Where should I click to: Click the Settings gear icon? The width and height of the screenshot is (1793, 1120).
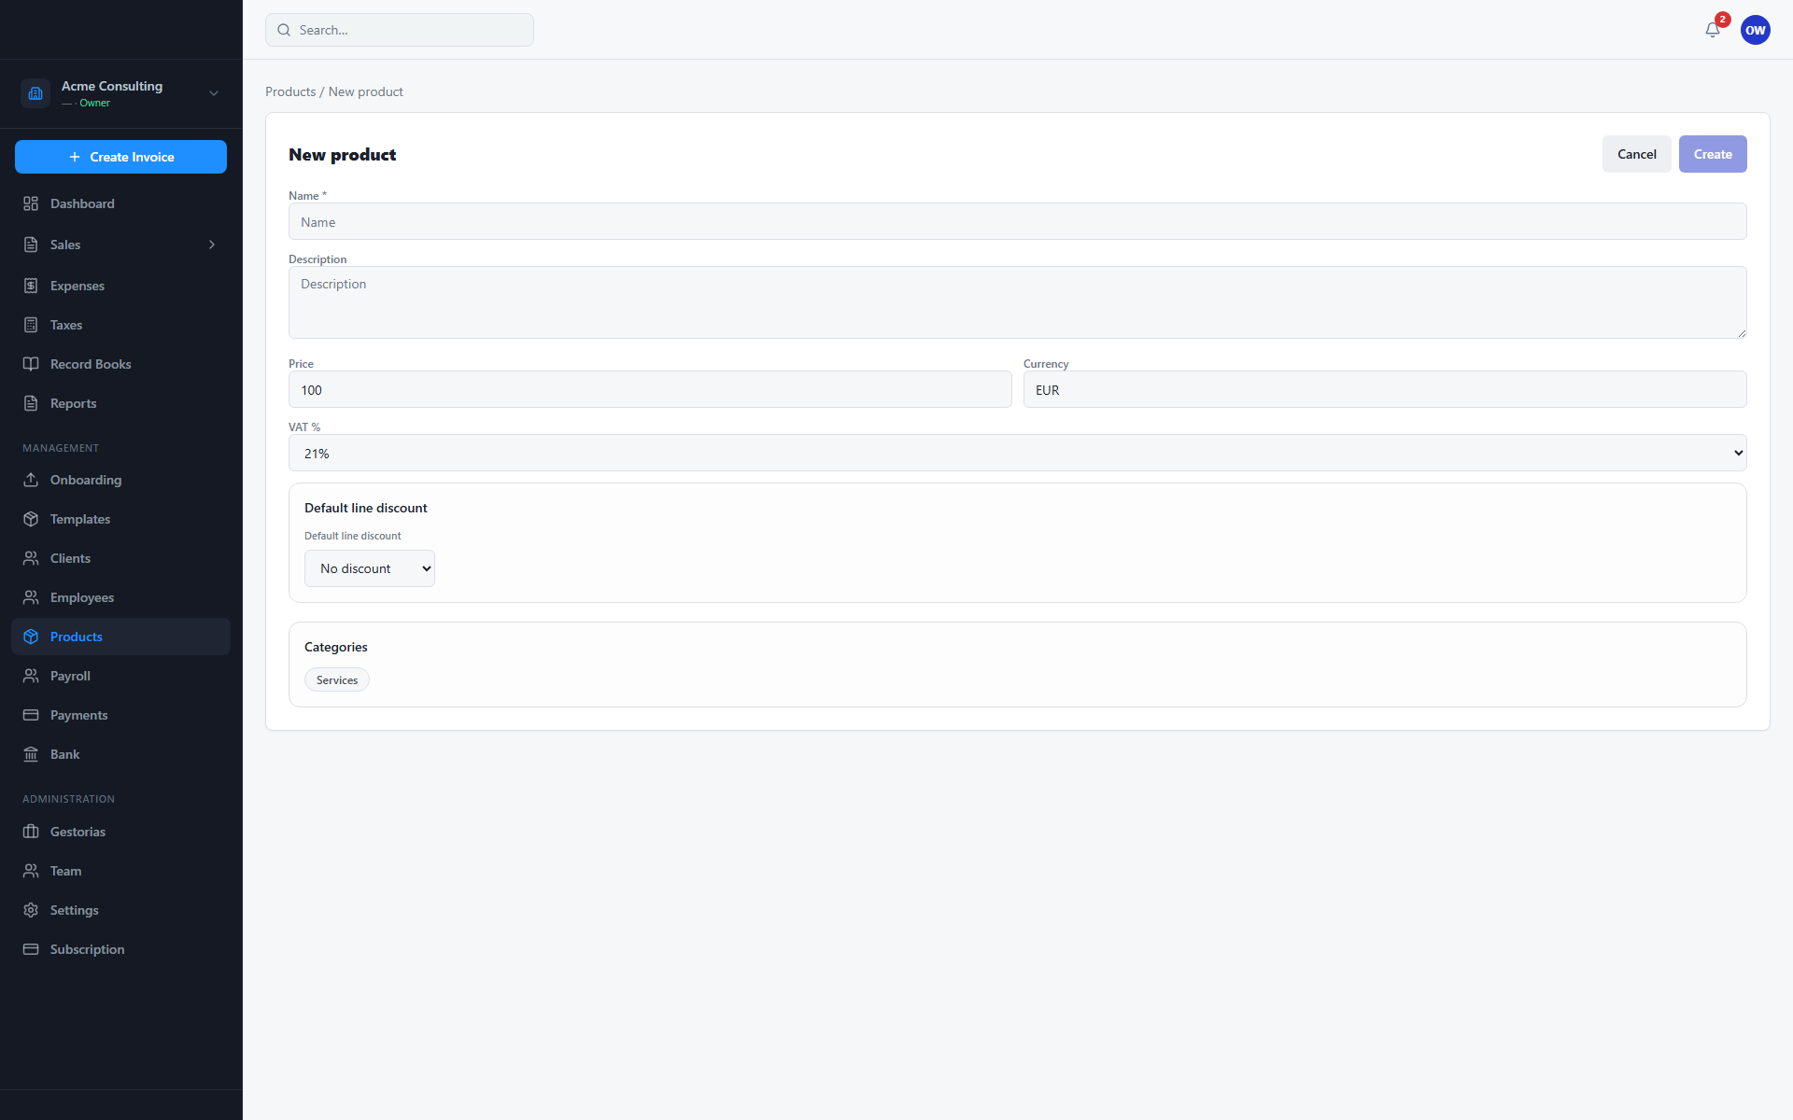(x=31, y=910)
